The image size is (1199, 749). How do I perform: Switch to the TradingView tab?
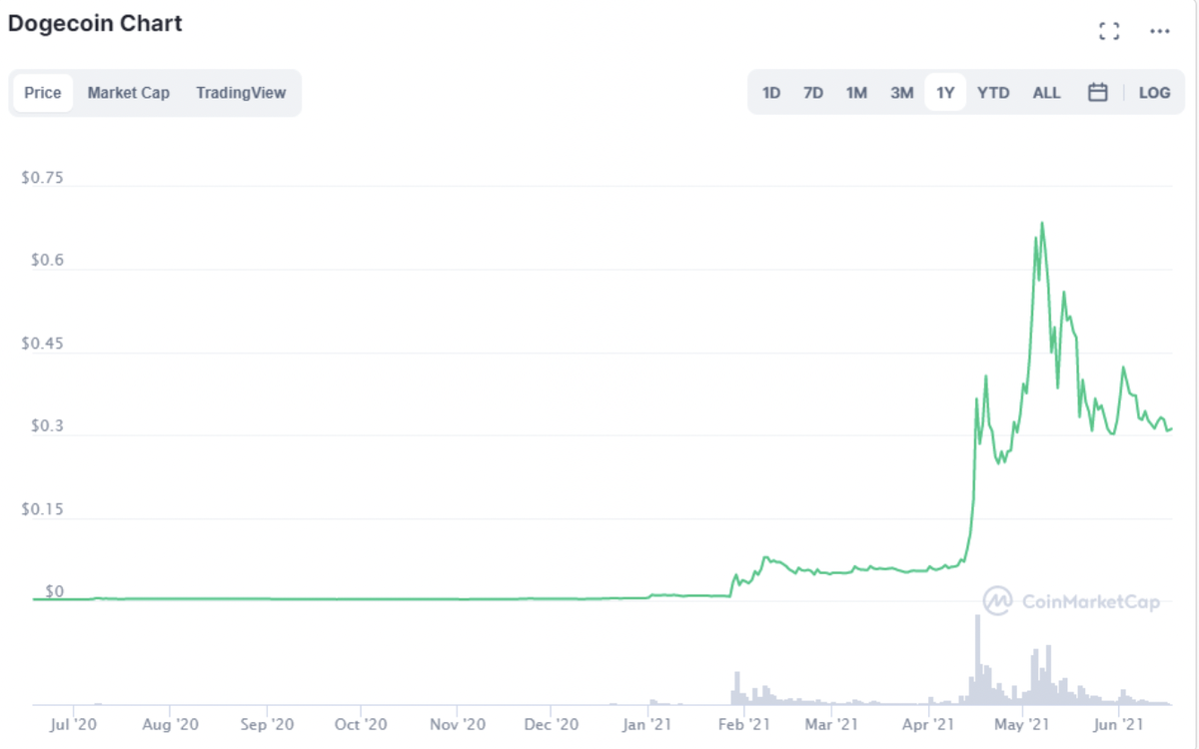coord(241,93)
